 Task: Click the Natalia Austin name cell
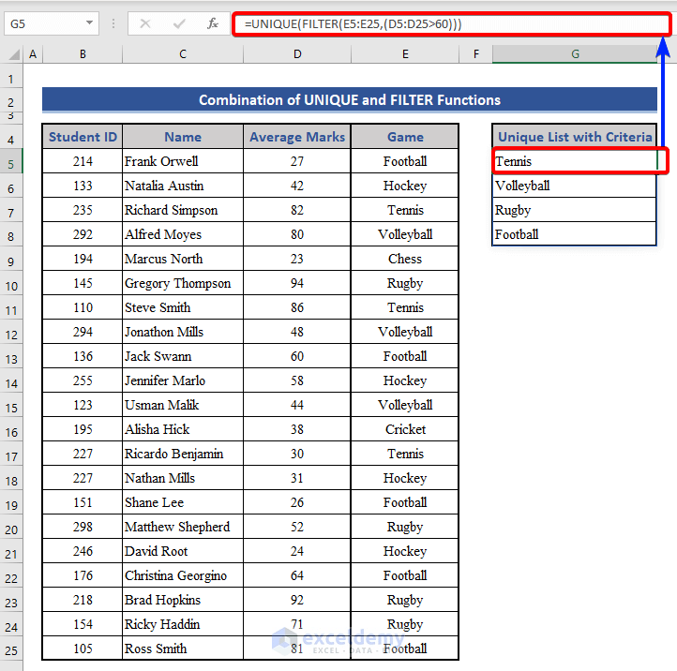(x=183, y=186)
